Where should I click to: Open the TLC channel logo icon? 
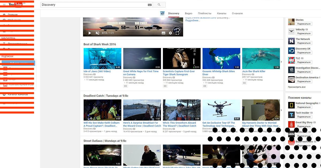pos(291,60)
